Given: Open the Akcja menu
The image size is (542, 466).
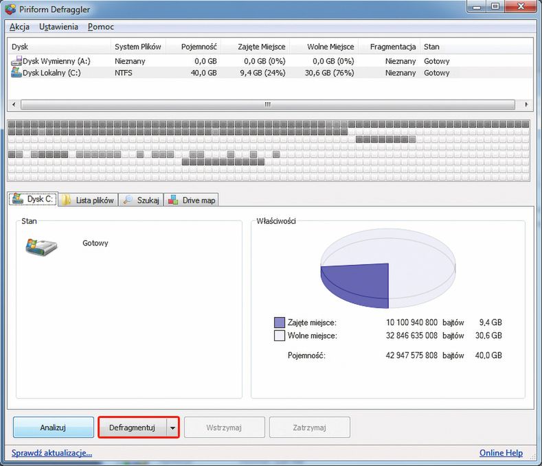Looking at the screenshot, I should [19, 27].
